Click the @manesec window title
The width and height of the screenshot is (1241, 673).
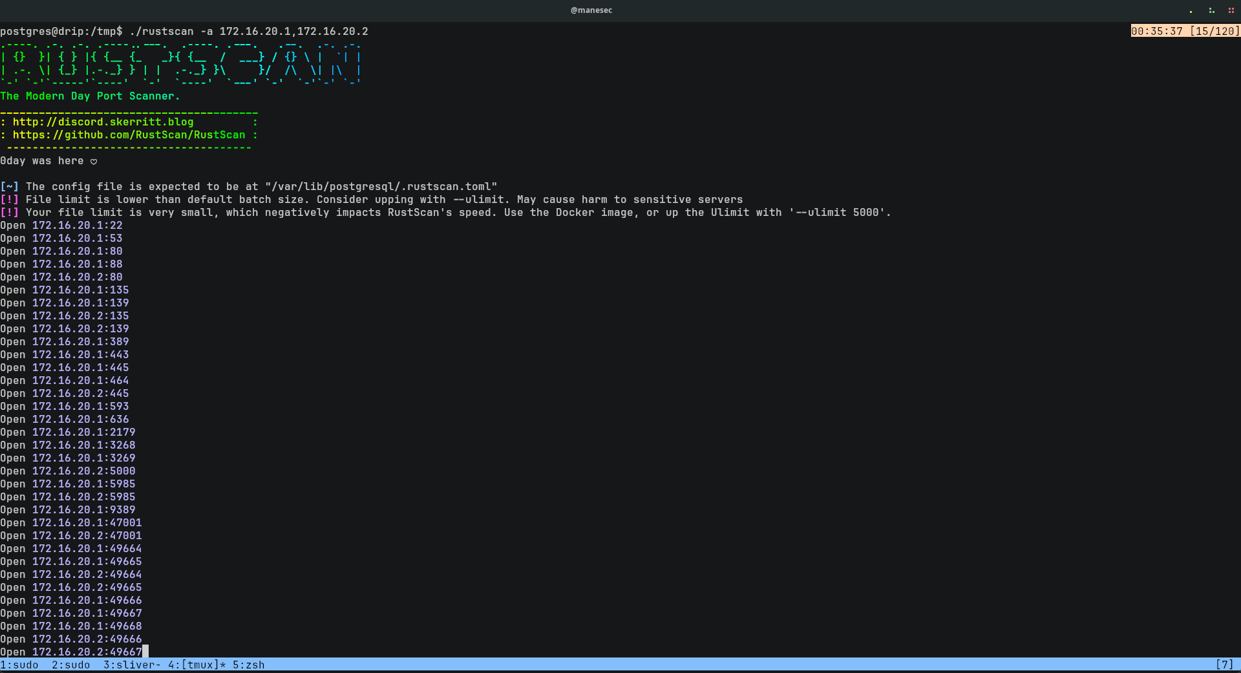click(591, 10)
